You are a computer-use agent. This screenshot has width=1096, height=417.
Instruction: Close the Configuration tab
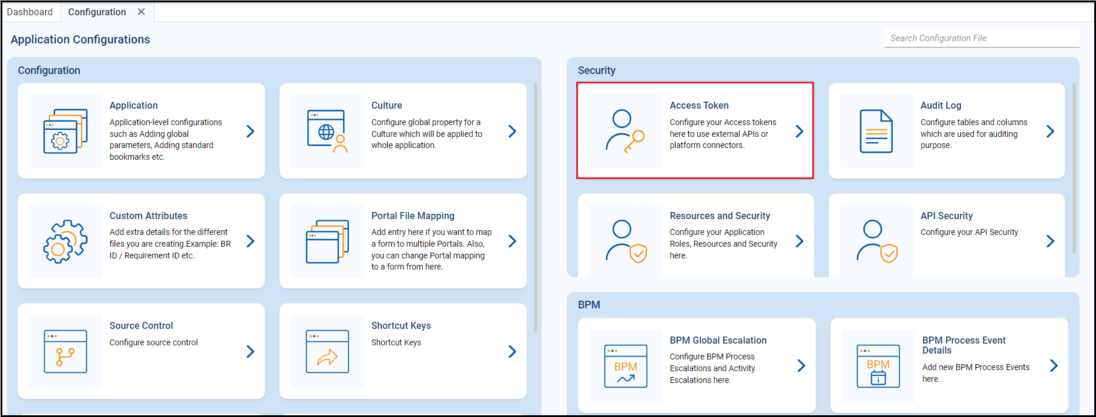click(142, 12)
